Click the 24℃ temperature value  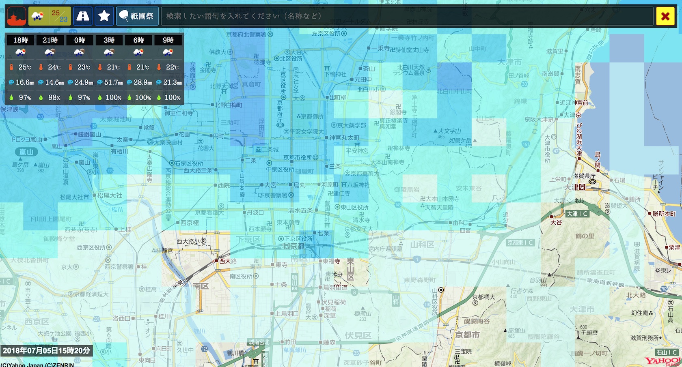(54, 67)
